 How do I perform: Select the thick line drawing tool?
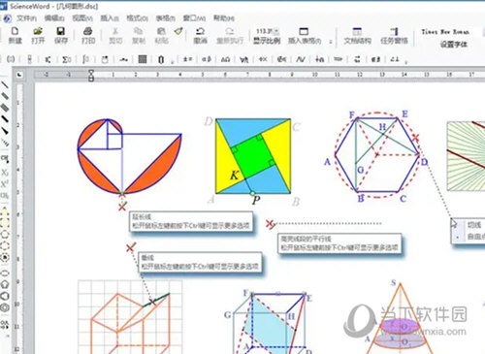[5, 119]
